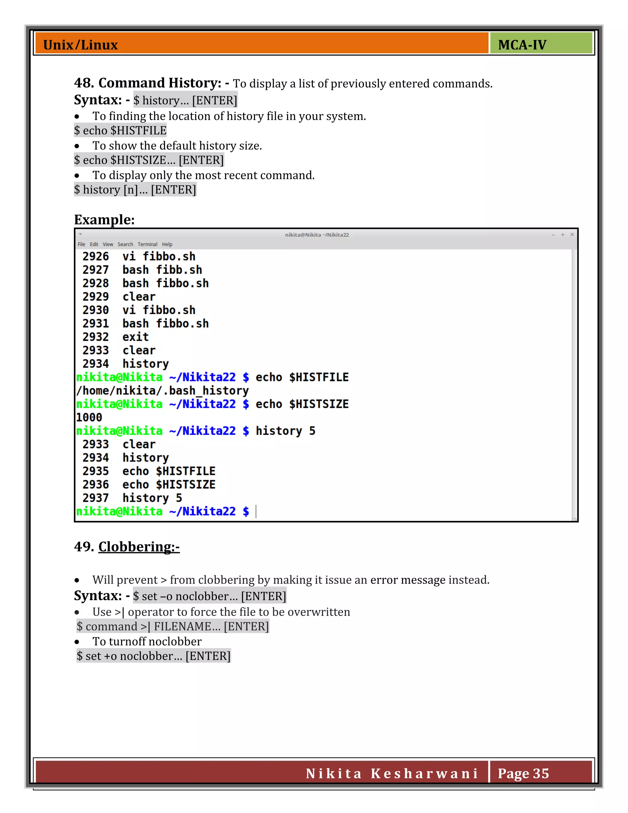Click the 'Page 35' footer label
The width and height of the screenshot is (628, 813).
[523, 773]
